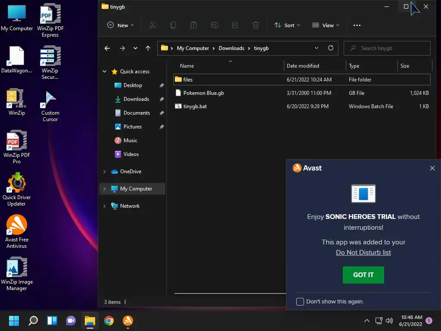Image resolution: width=441 pixels, height=331 pixels.
Task: Open Windows Start menu
Action: (x=14, y=321)
